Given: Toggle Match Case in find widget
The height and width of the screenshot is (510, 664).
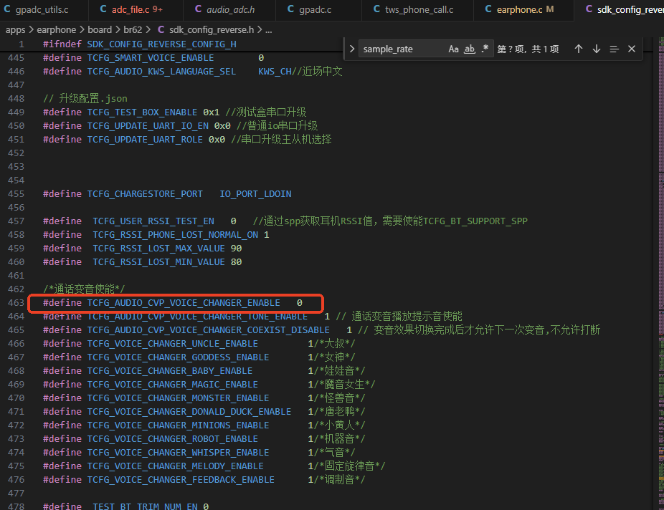Looking at the screenshot, I should 453,49.
